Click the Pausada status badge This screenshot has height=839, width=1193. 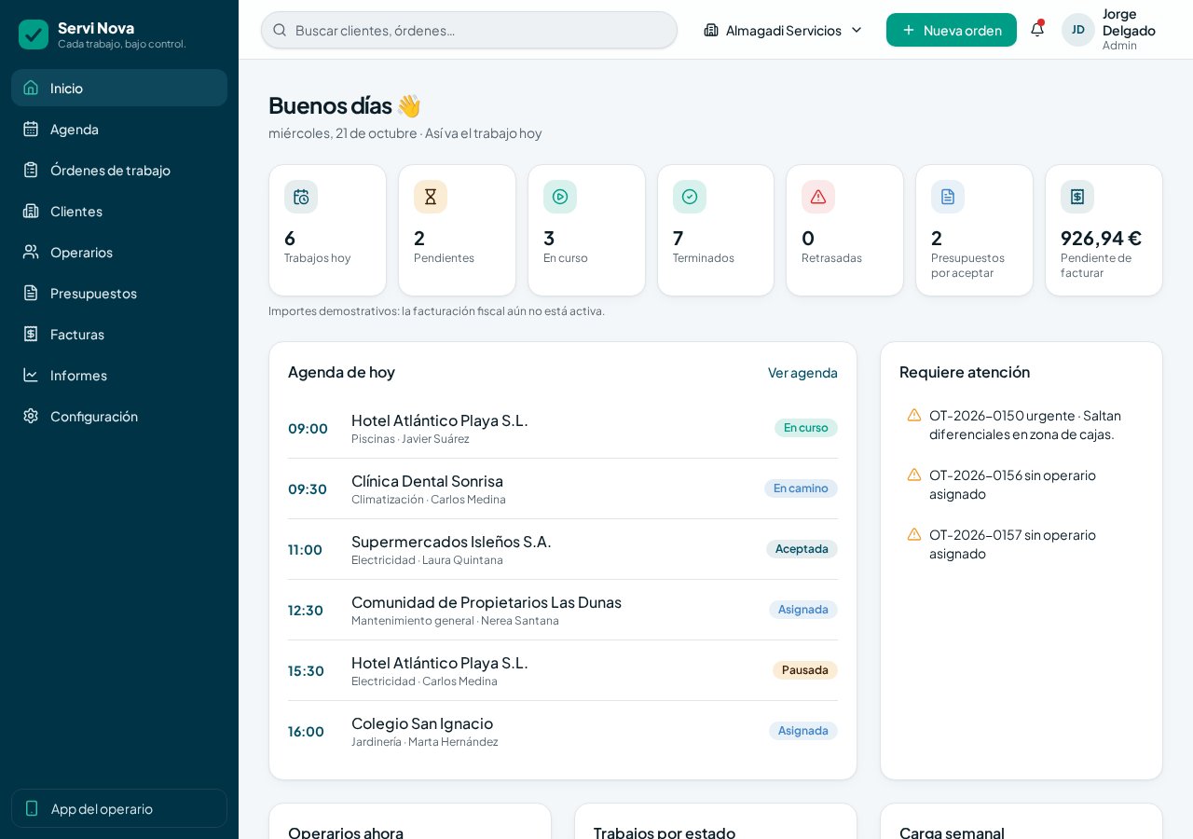pos(805,670)
